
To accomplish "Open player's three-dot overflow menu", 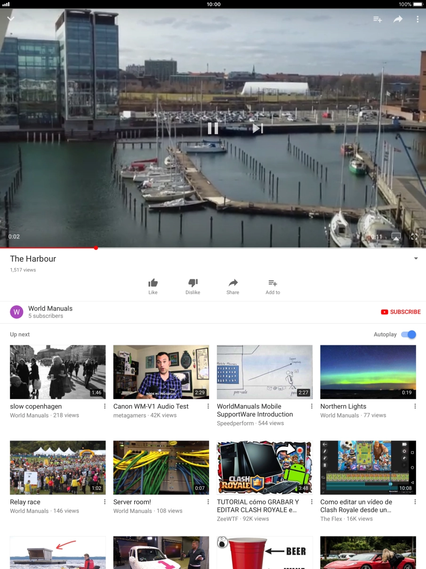I will [x=418, y=19].
